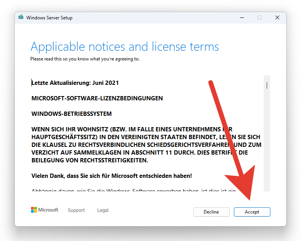Click the Microsoft logo

tap(45, 210)
